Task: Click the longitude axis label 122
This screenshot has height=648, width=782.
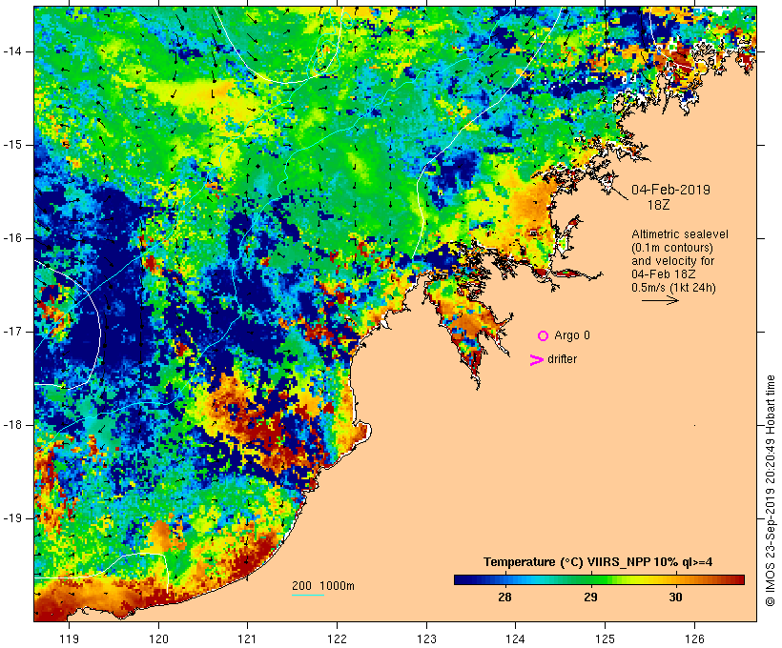Action: coord(338,638)
